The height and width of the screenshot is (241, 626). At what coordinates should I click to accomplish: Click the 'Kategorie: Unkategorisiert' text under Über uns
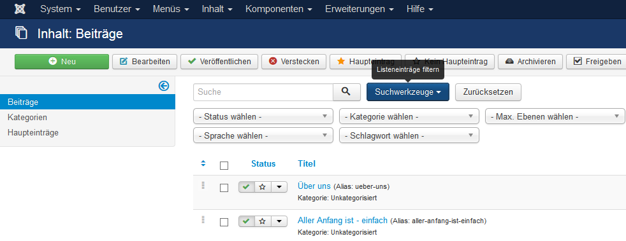click(x=337, y=198)
